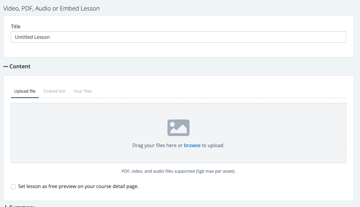Click the Video, PDF, Audio or Embed Lesson heading

51,8
